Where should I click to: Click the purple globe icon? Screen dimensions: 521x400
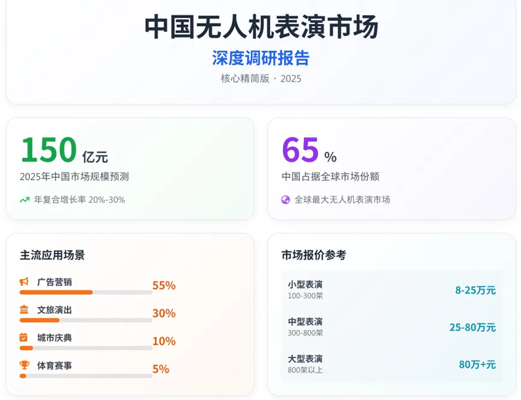[x=285, y=200]
